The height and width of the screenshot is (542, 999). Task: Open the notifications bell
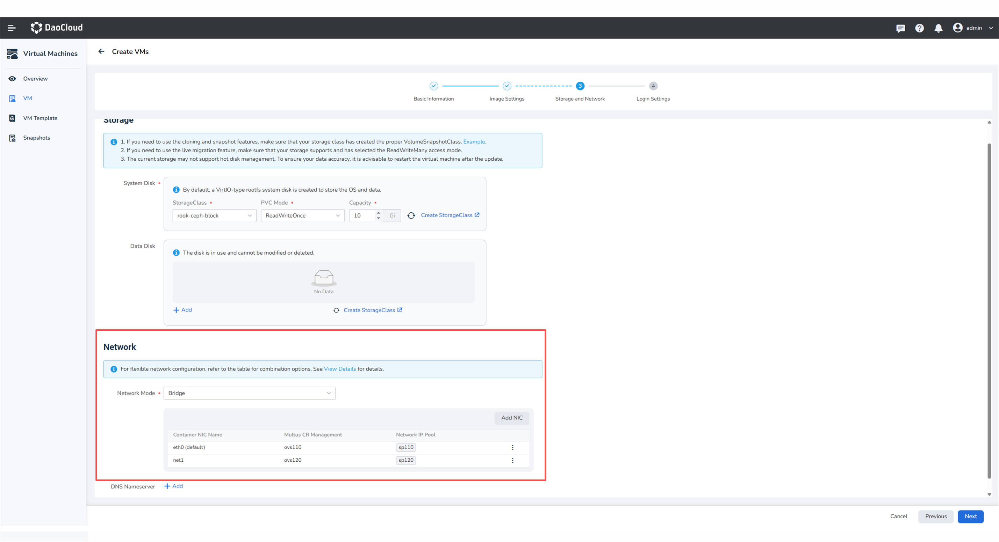pyautogui.click(x=939, y=28)
